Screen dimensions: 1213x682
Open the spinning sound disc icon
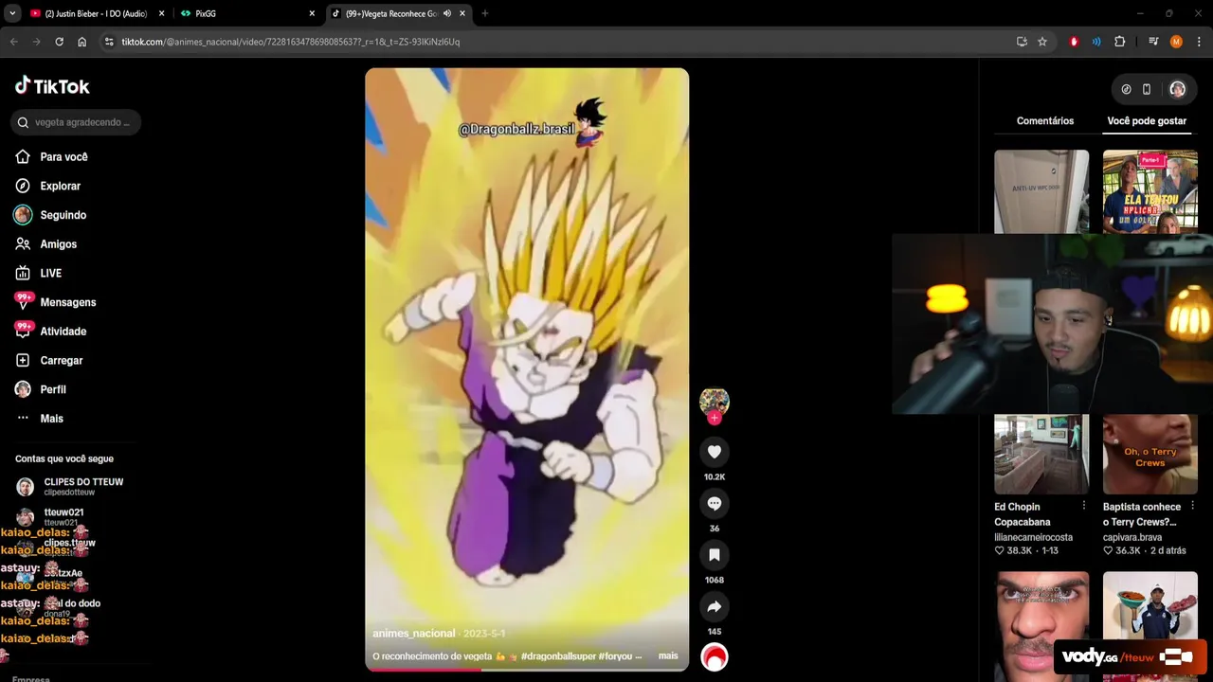715,656
